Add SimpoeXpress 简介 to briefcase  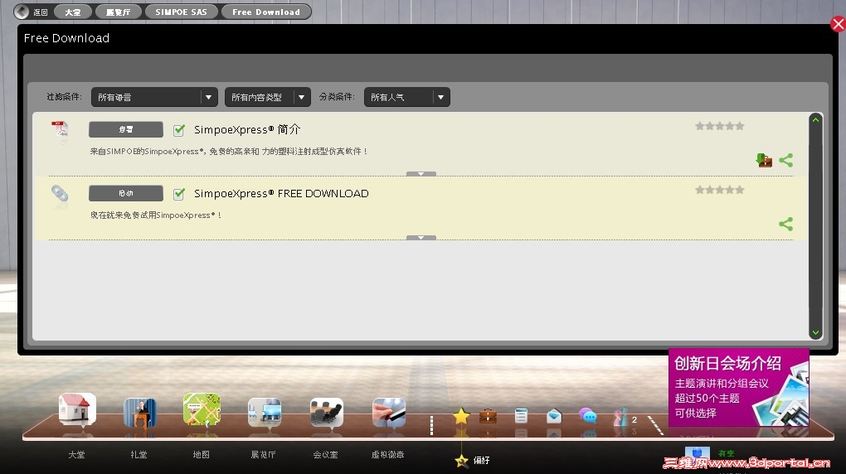[764, 160]
